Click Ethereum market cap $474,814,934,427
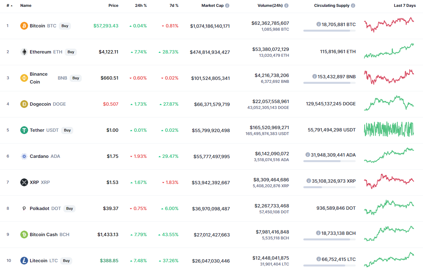423x273 pixels. tap(210, 52)
